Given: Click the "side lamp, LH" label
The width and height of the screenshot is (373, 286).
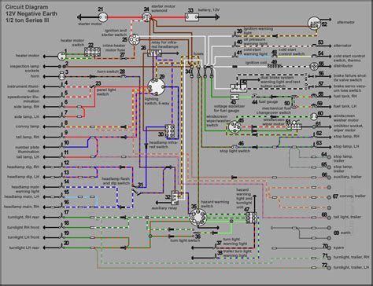Looking at the screenshot, I should [27, 117].
